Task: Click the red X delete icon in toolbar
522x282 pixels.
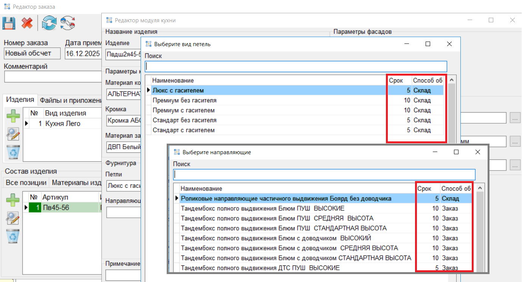Action: point(27,23)
